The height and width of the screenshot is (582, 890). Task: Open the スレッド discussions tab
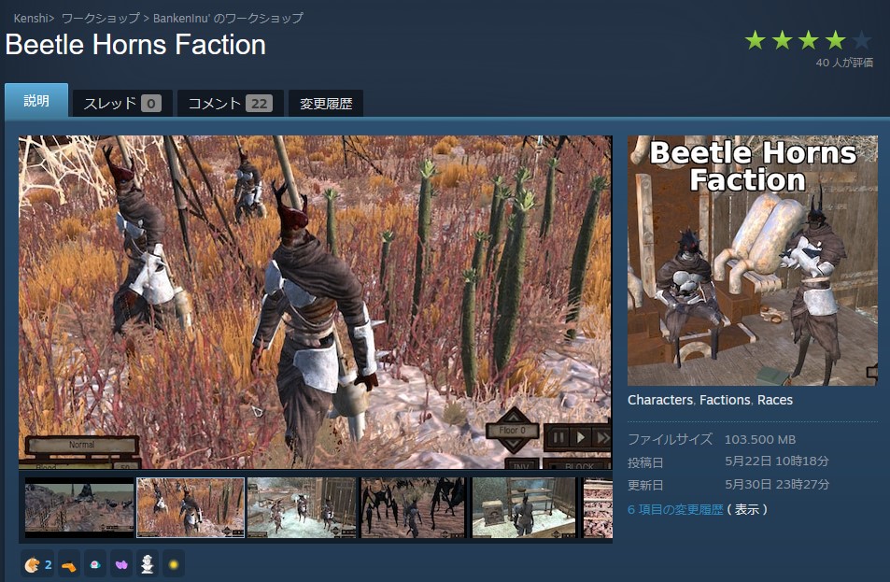click(x=122, y=104)
